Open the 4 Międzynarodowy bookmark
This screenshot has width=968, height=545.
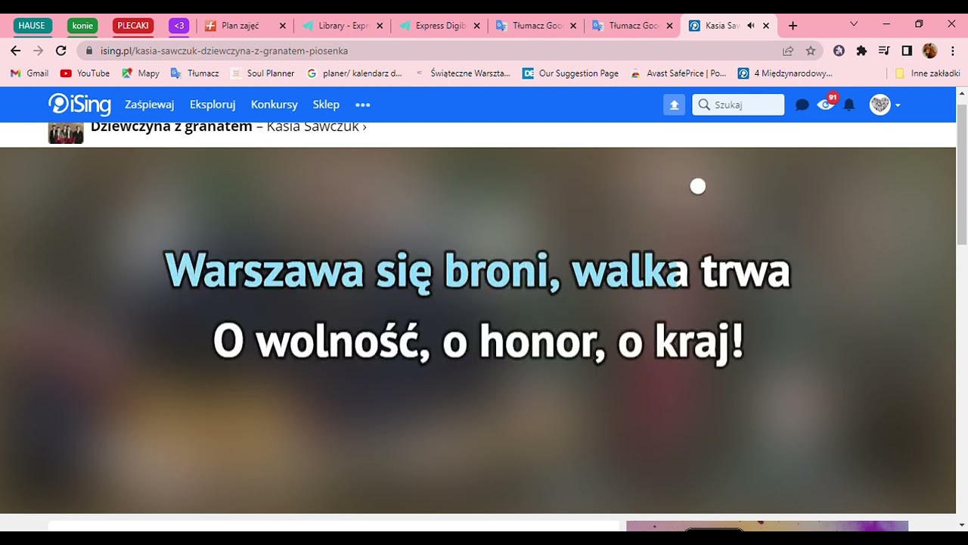[786, 73]
